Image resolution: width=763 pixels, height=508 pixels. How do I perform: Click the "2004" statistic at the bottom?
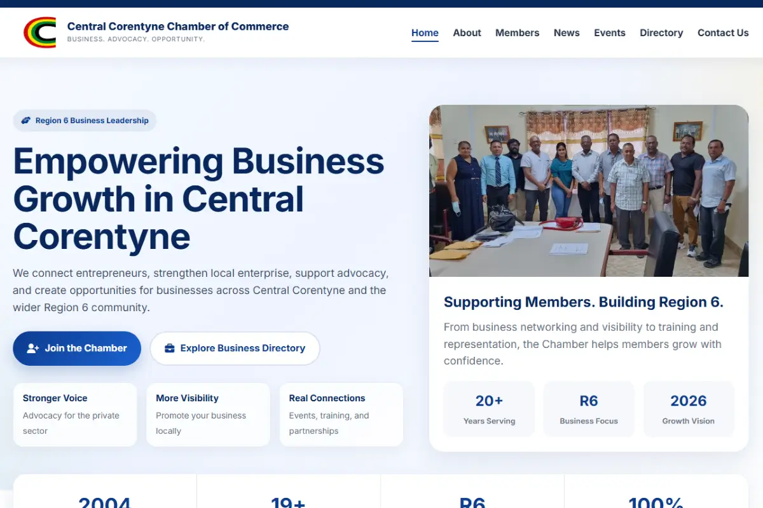(x=105, y=502)
